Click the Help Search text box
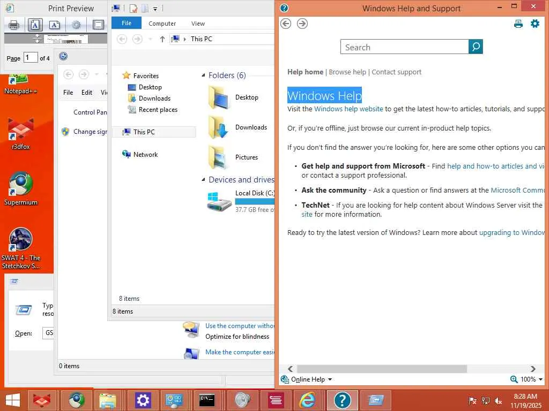 coord(404,47)
